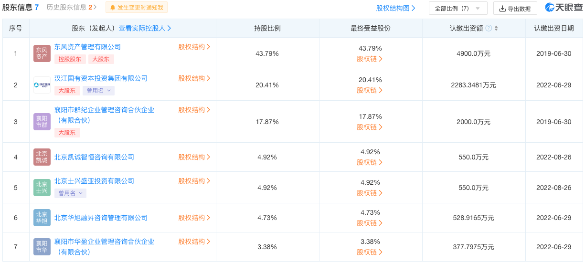This screenshot has height=263, width=585.
Task: Open the 全部比例 (7) dropdown
Action: (457, 8)
